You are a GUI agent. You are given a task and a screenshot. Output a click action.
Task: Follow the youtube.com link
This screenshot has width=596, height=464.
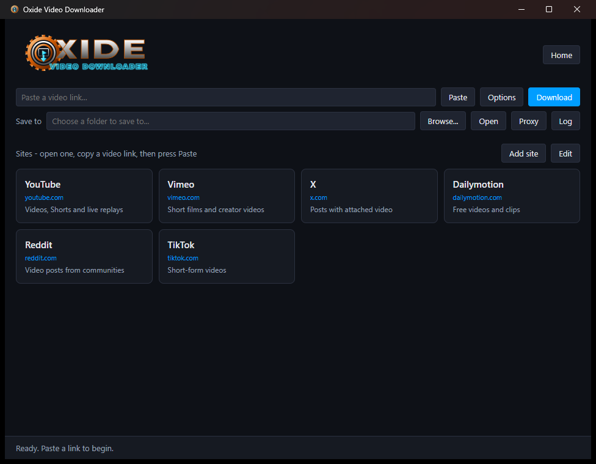tap(44, 197)
